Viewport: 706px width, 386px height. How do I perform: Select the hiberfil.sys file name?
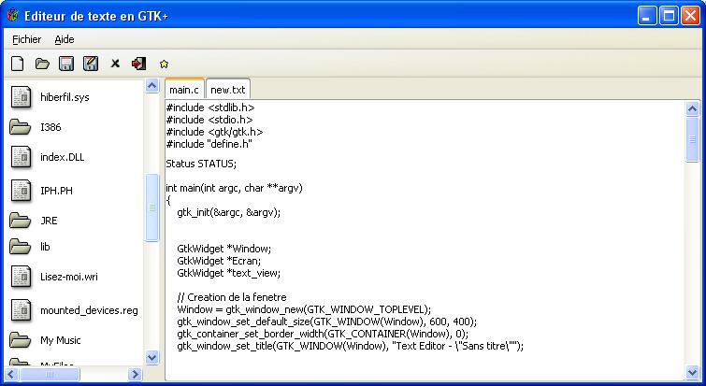point(65,97)
